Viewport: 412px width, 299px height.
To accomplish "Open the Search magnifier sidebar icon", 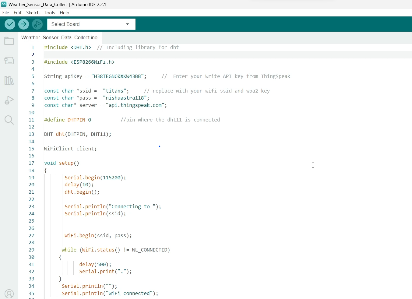I will [x=9, y=120].
